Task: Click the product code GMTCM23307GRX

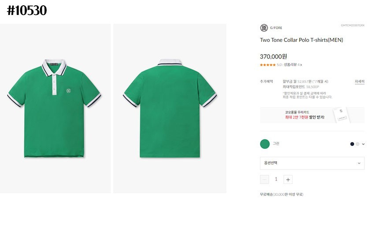Action: point(353,26)
